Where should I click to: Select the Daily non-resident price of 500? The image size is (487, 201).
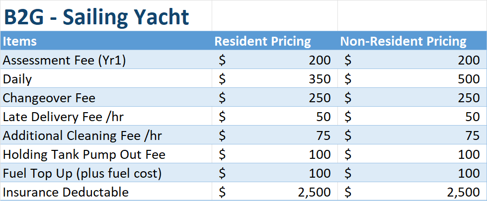tap(412, 79)
